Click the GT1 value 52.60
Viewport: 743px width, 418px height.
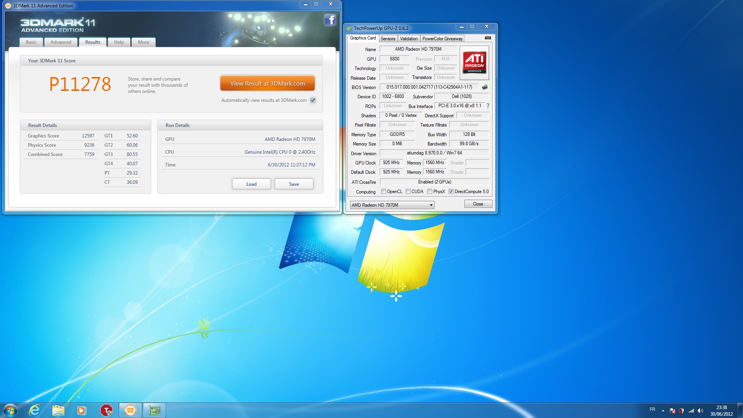pyautogui.click(x=132, y=136)
